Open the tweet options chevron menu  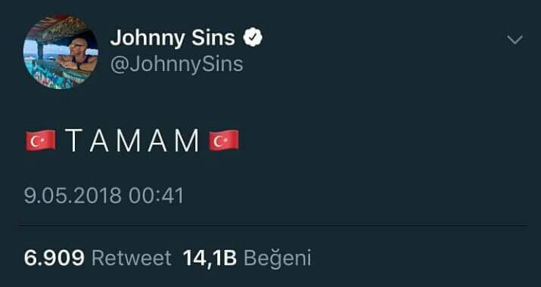point(515,40)
